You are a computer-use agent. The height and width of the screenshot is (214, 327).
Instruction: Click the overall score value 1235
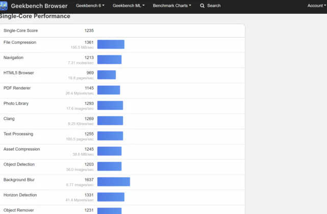tap(89, 31)
